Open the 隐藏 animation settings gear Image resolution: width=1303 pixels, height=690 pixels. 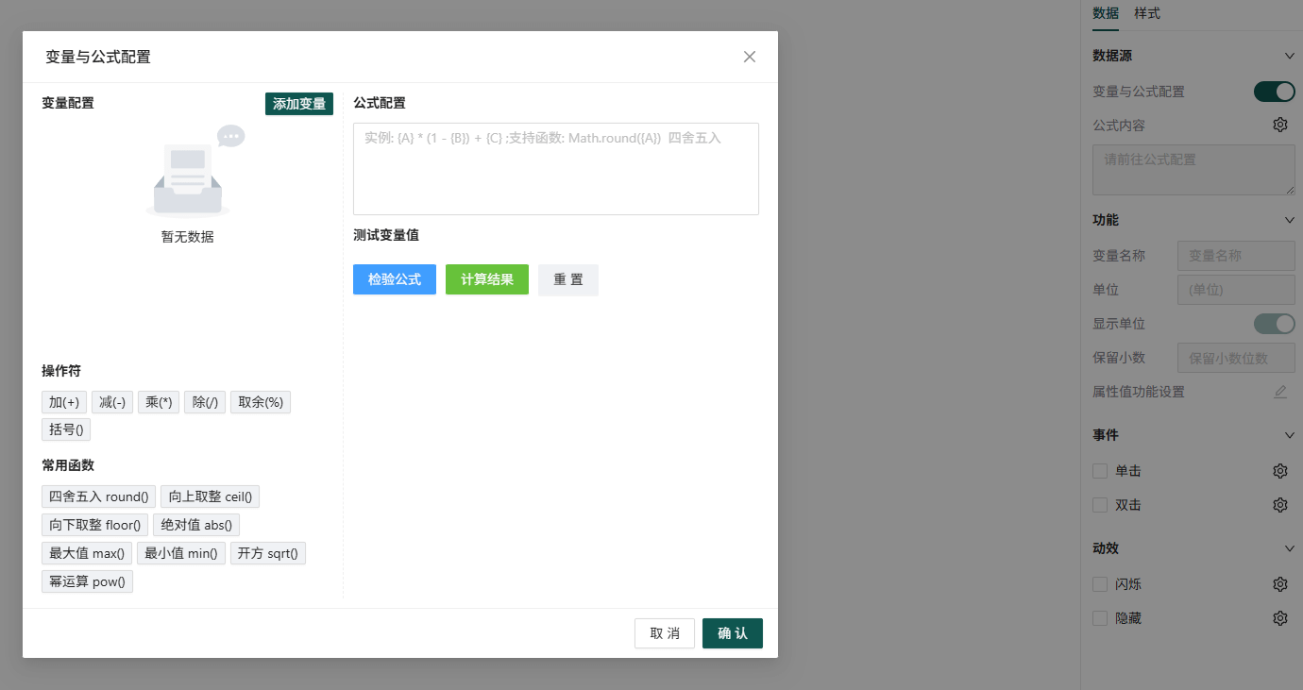1279,617
